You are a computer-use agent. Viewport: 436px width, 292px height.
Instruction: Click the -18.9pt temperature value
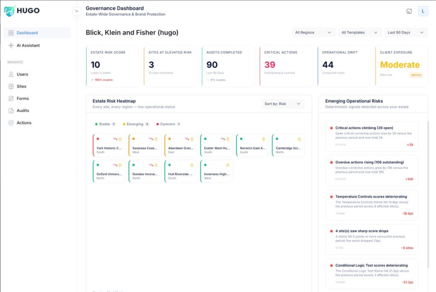pyautogui.click(x=407, y=214)
